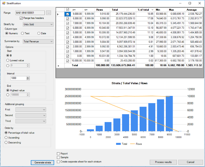This screenshot has height=167, width=205.
Task: Uncheck the 7,000.00 stratum row checkbox
Action: (x=68, y=23)
